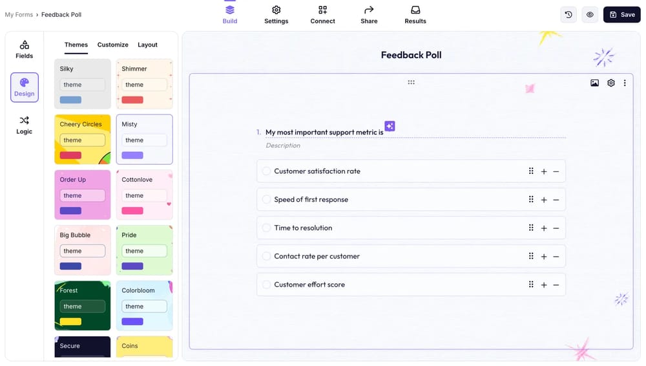
Task: Add an option after Customer satisfaction rate
Action: tap(544, 171)
